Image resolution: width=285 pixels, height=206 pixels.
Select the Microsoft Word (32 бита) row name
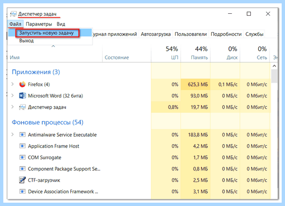click(56, 96)
